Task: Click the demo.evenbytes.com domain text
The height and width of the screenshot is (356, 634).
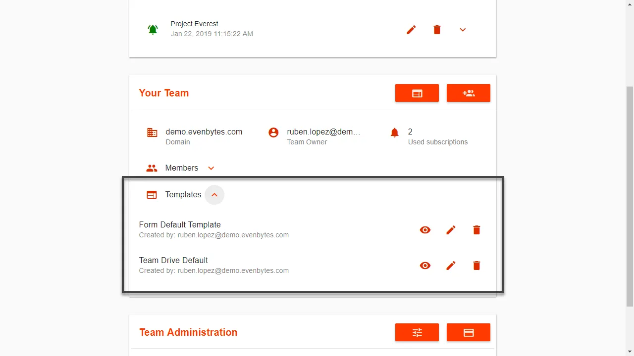Action: [204, 132]
